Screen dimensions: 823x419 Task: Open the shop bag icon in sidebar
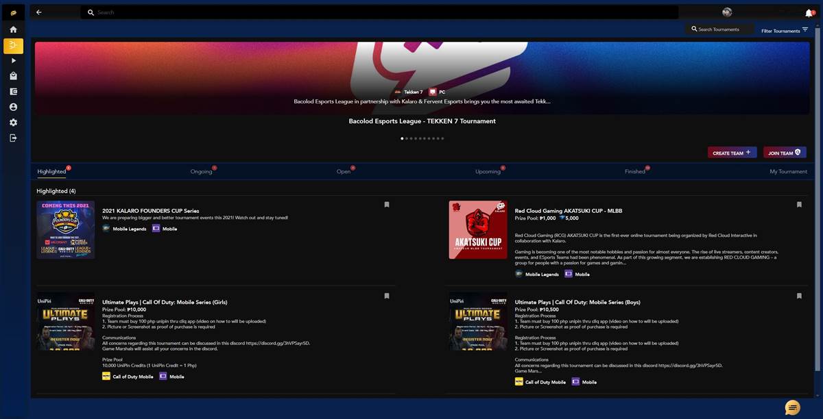pos(13,76)
